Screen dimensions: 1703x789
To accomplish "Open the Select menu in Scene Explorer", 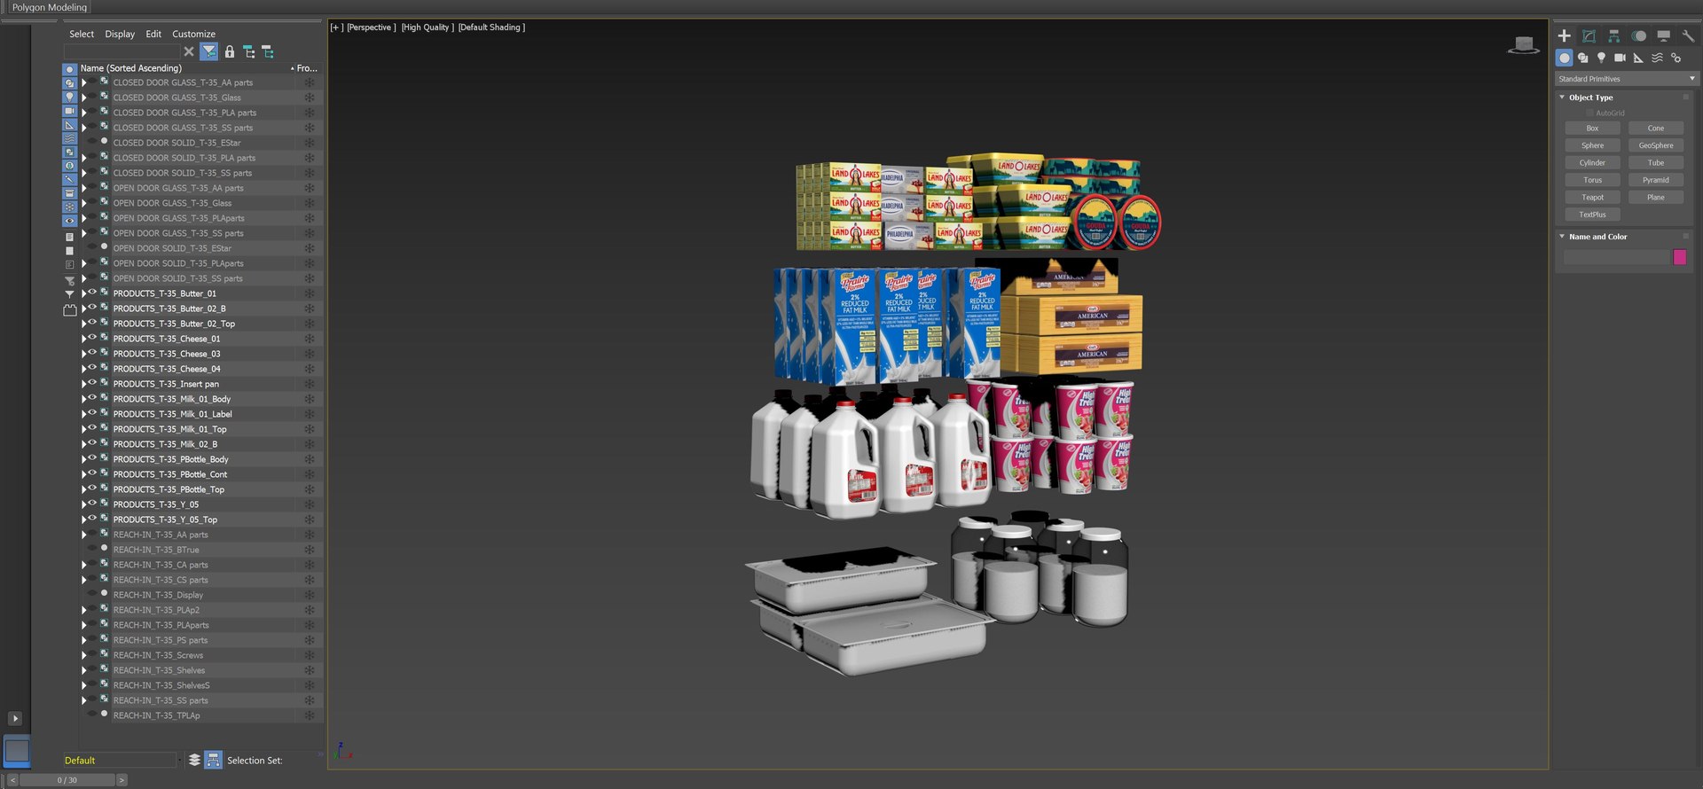I will (82, 34).
